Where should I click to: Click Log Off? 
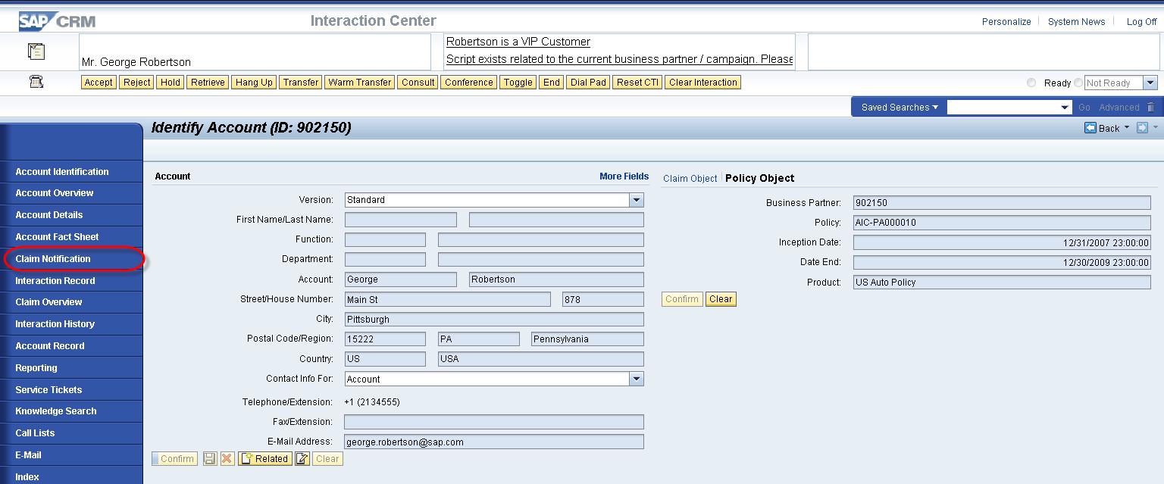[x=1141, y=22]
